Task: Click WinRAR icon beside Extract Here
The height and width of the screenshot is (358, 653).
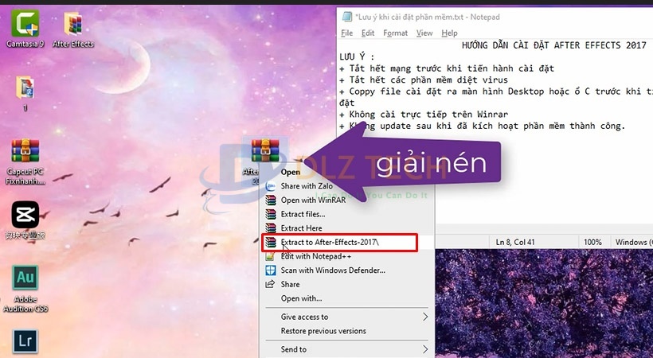Action: click(271, 228)
